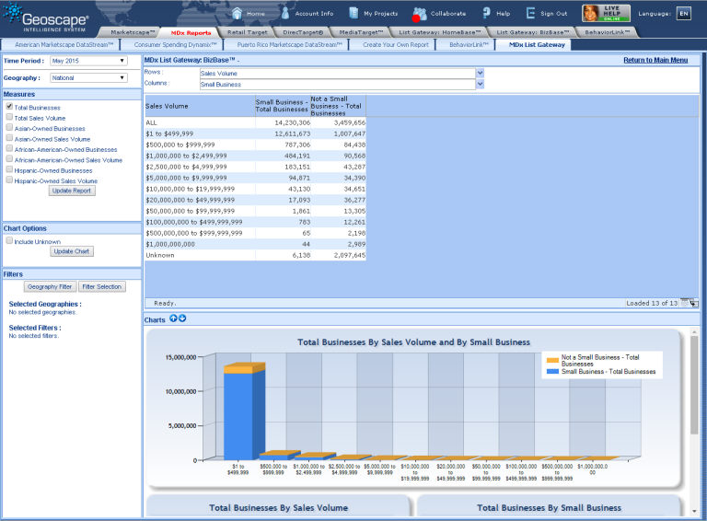
Task: Select the $500,000 to $999,999 row
Action: [255, 145]
